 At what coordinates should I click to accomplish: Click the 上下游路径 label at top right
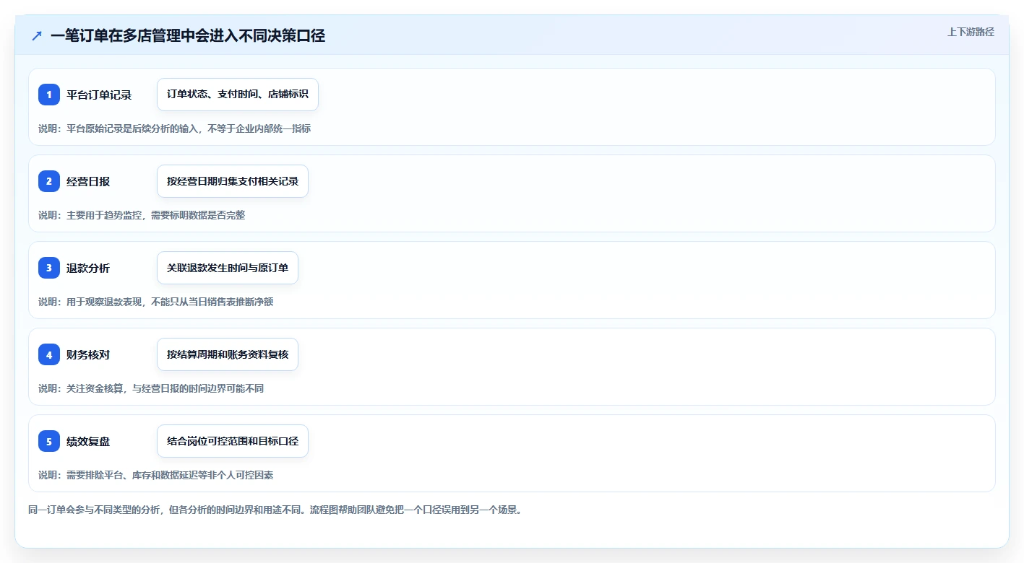tap(971, 32)
